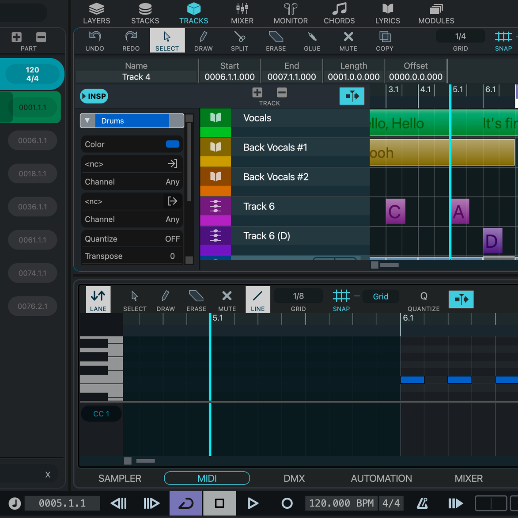Select part marker 0006.1.1
Viewport: 518px width, 518px height.
click(x=32, y=140)
